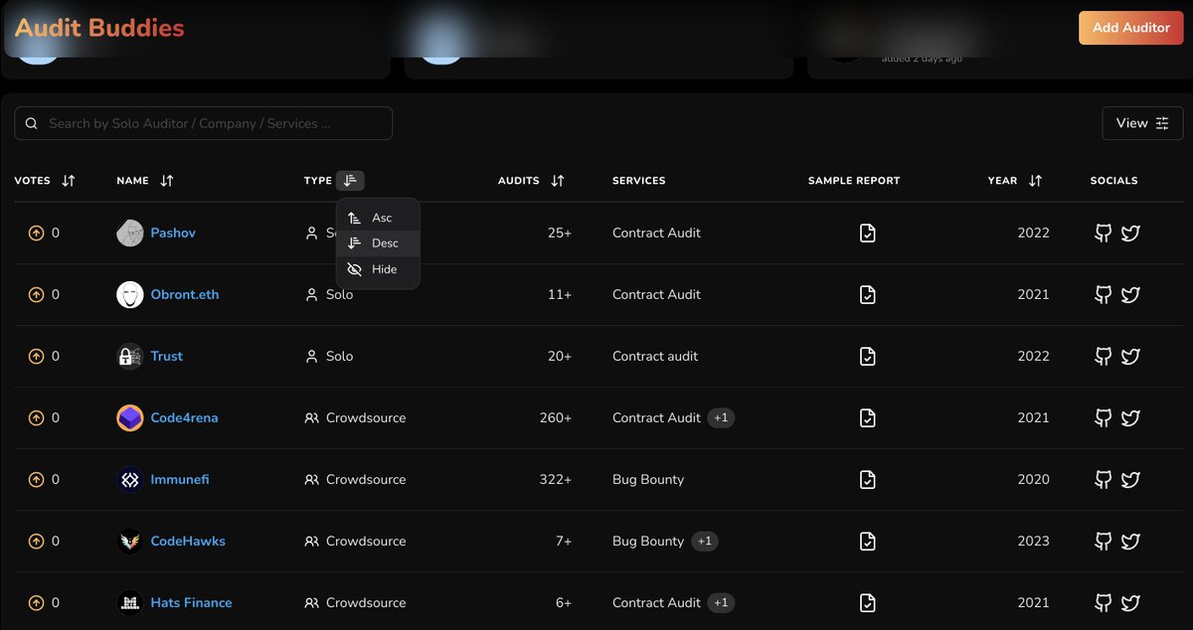Sort table by Year column
Screen dimensions: 1193x630
pos(1035,181)
